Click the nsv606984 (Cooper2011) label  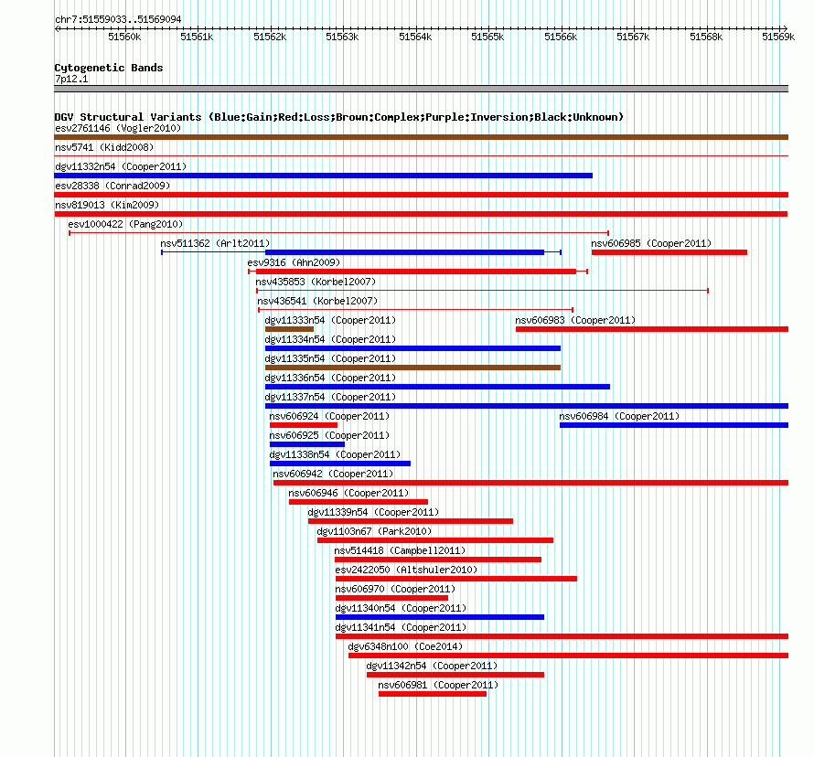point(619,416)
